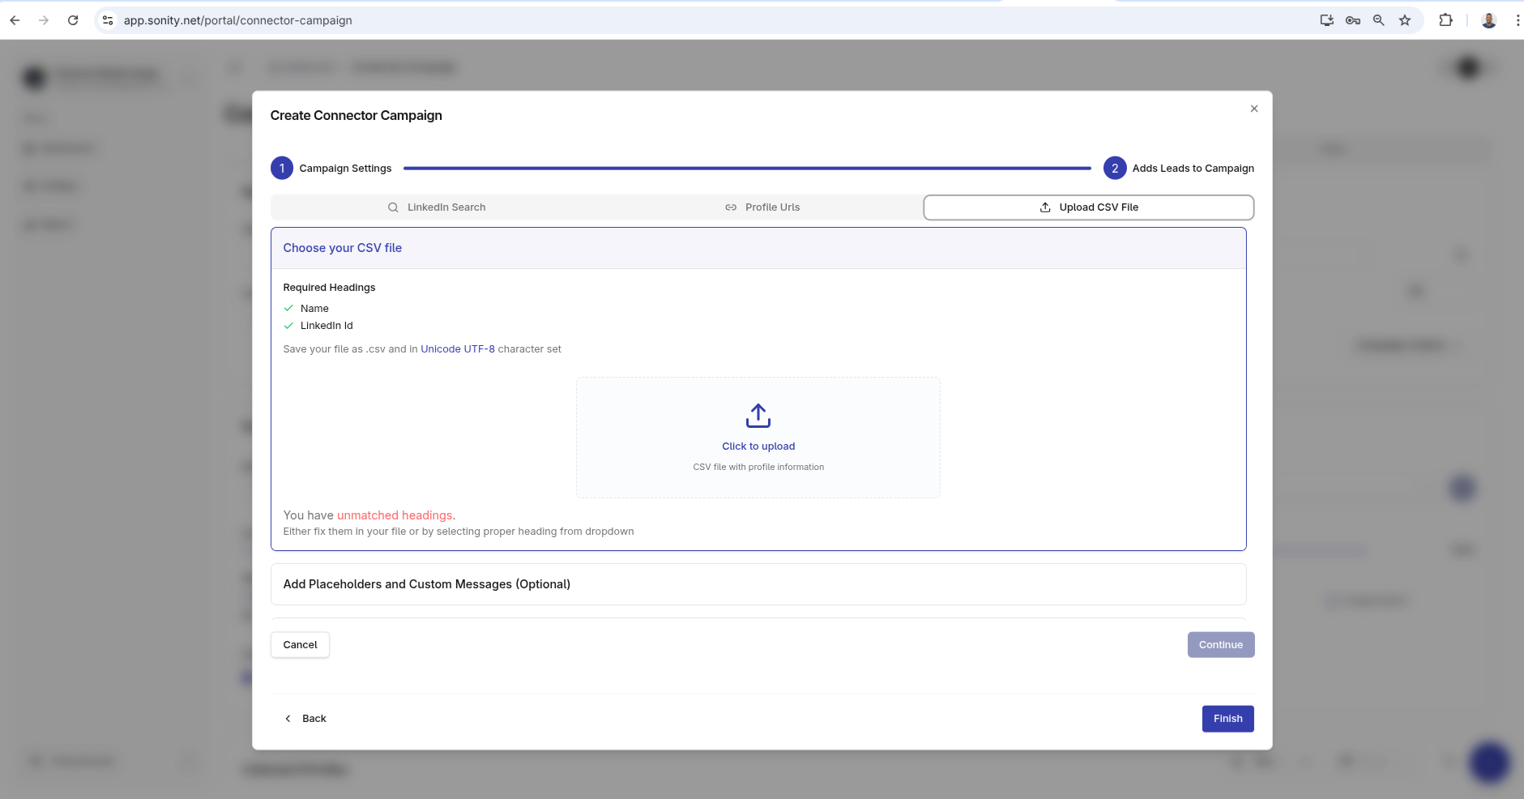Image resolution: width=1524 pixels, height=799 pixels.
Task: Go back using the browser back arrow
Action: tap(15, 20)
